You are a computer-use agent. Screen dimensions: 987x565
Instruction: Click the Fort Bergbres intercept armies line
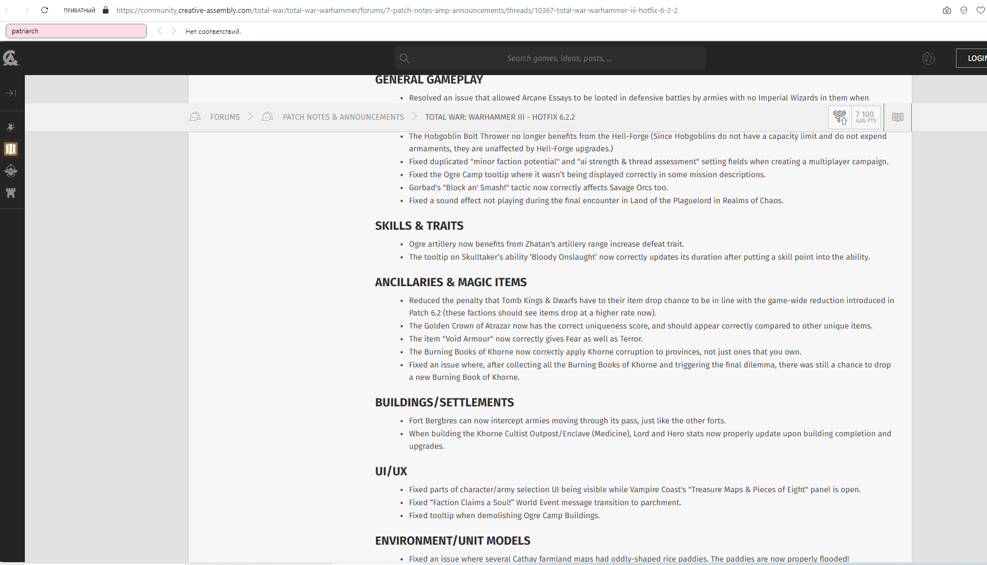point(567,421)
